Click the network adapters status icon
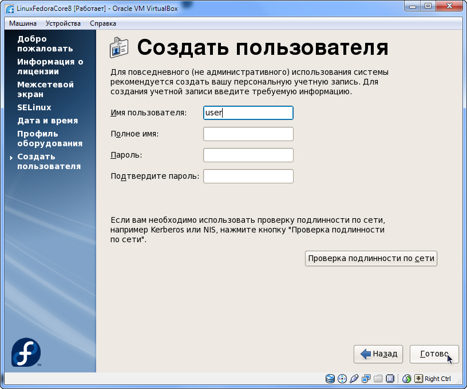 click(366, 379)
